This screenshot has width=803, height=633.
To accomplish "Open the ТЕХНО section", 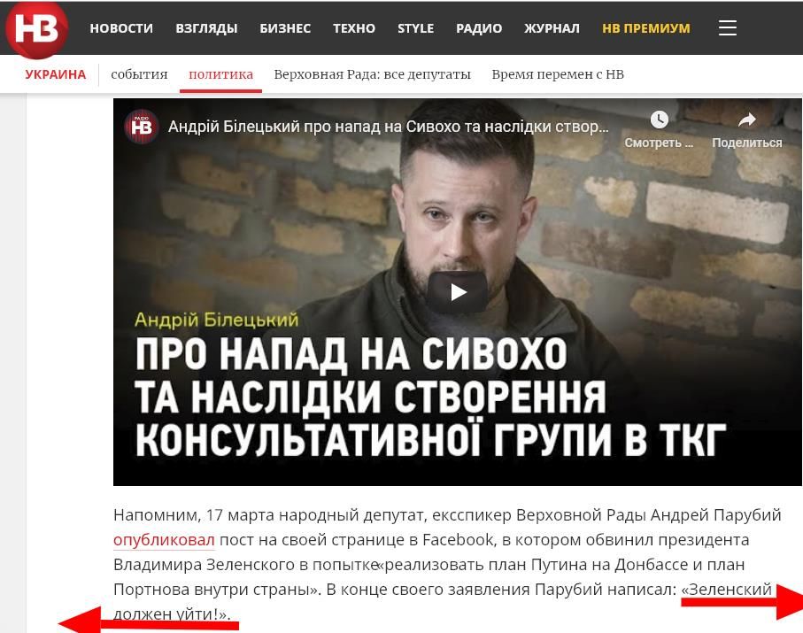I will pos(354,28).
